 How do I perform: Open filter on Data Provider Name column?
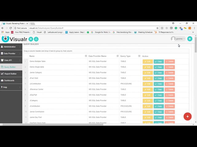[x=118, y=56]
